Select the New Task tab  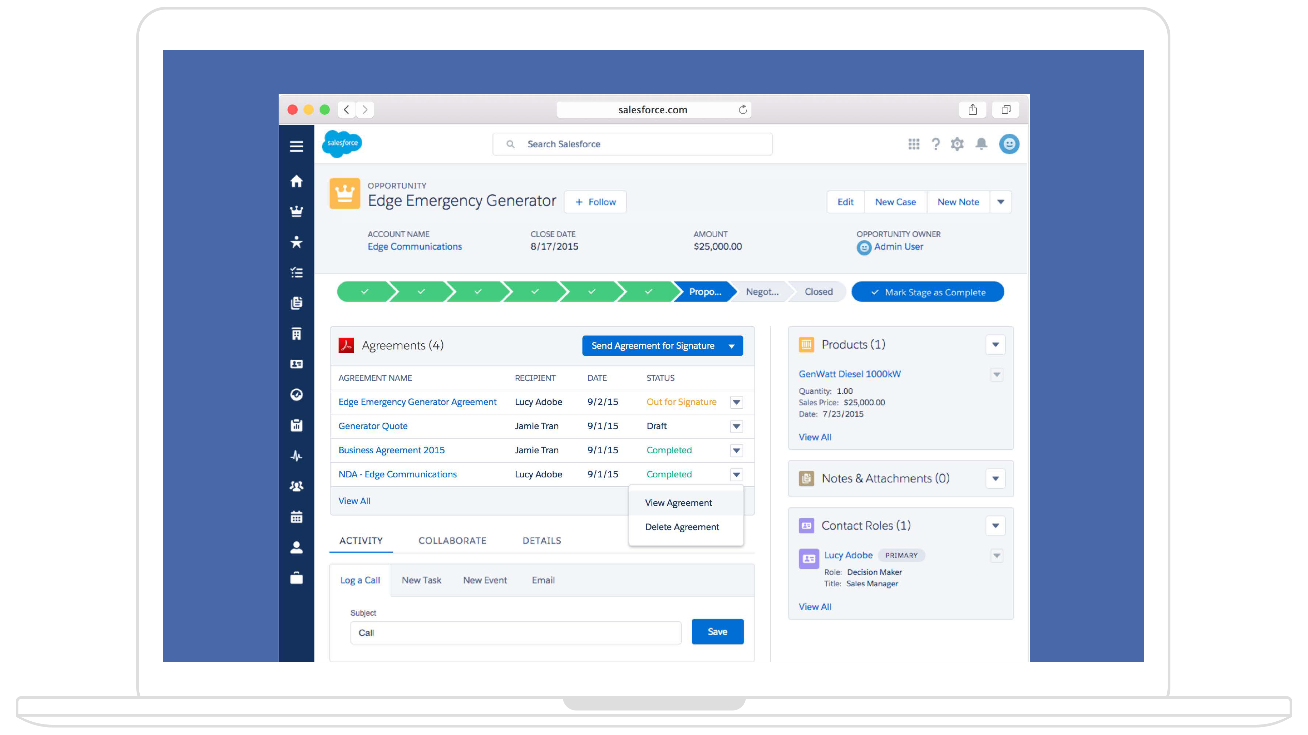click(x=421, y=580)
